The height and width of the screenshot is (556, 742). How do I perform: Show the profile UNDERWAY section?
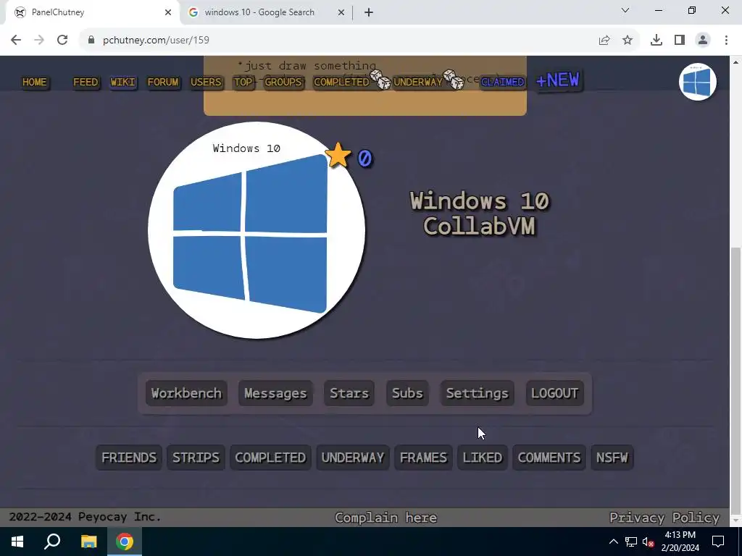pyautogui.click(x=353, y=458)
